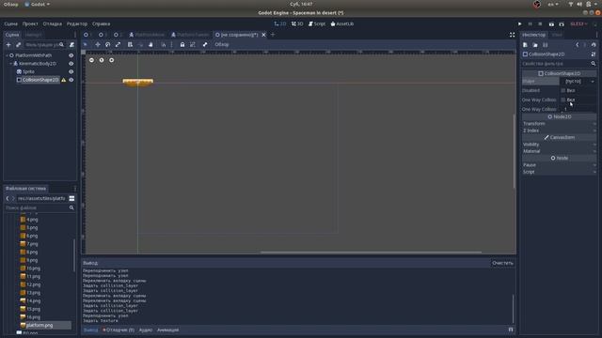The width and height of the screenshot is (602, 338).
Task: Expand the Pause section
Action: (559, 165)
